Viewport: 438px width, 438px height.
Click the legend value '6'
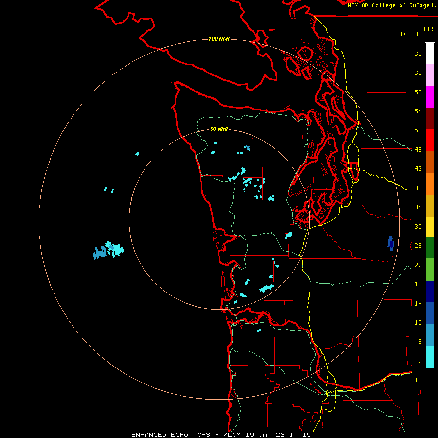click(x=420, y=341)
